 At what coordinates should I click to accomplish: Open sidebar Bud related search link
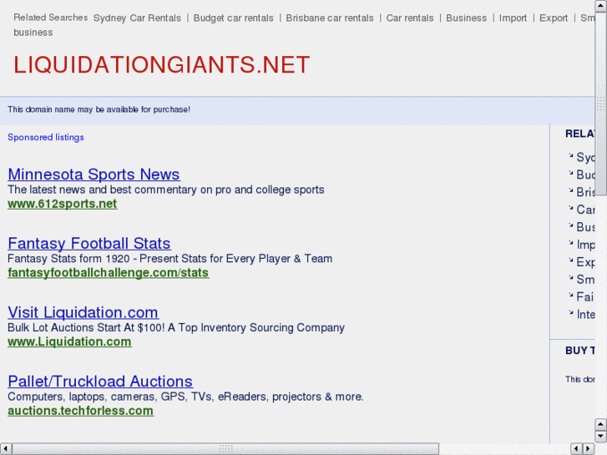585,174
